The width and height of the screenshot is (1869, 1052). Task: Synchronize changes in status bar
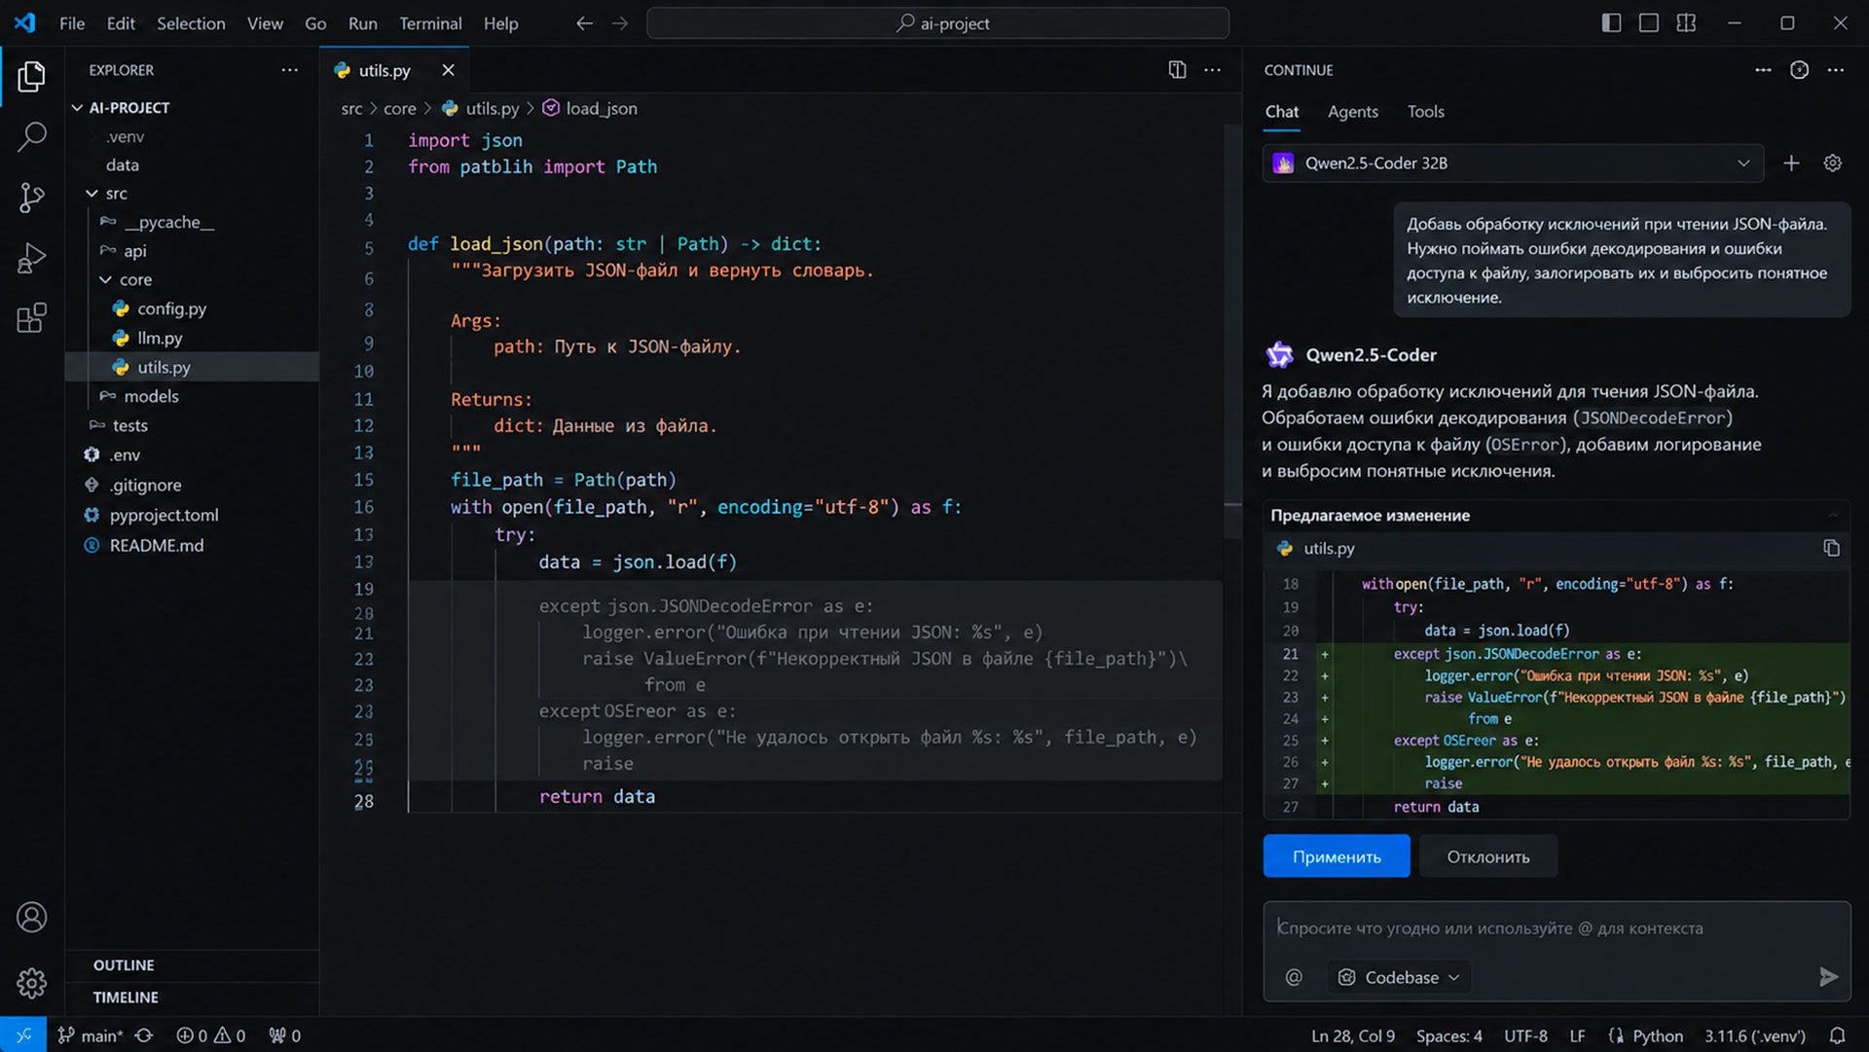[x=144, y=1035]
